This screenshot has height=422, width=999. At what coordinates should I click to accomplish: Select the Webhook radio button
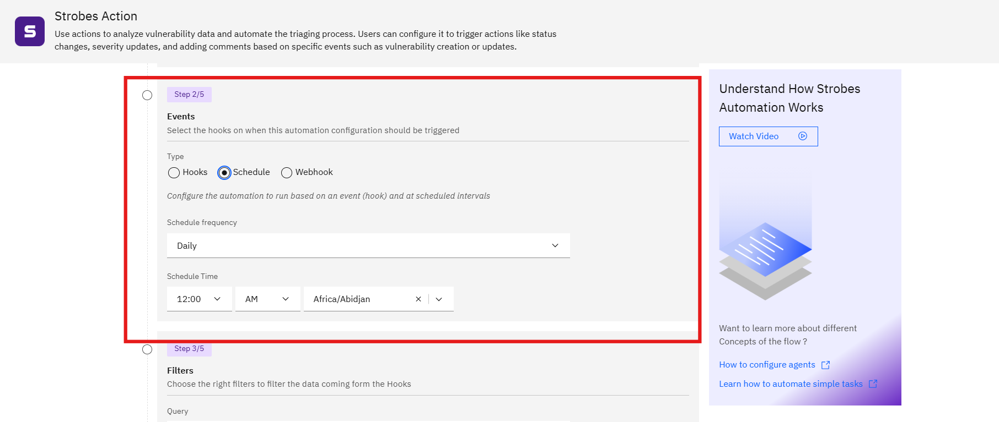coord(287,173)
